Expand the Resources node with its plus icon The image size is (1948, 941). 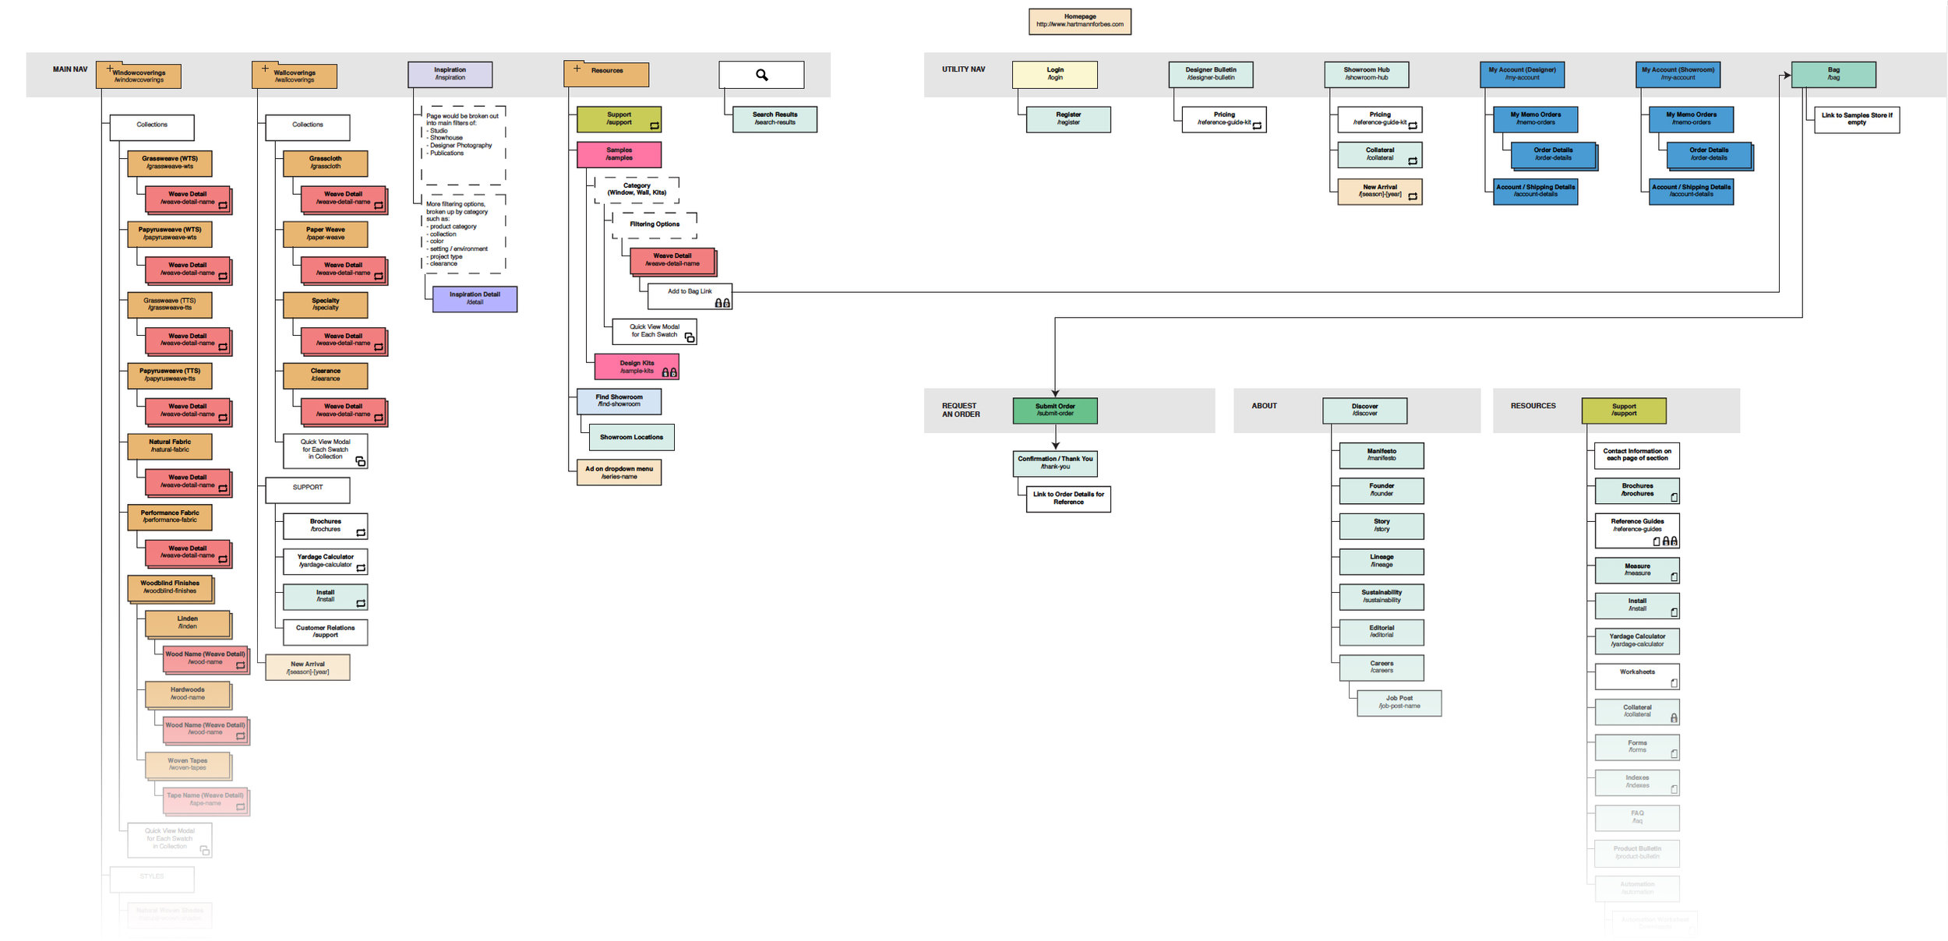576,69
